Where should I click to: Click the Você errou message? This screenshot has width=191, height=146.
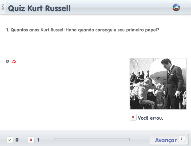(x=150, y=118)
